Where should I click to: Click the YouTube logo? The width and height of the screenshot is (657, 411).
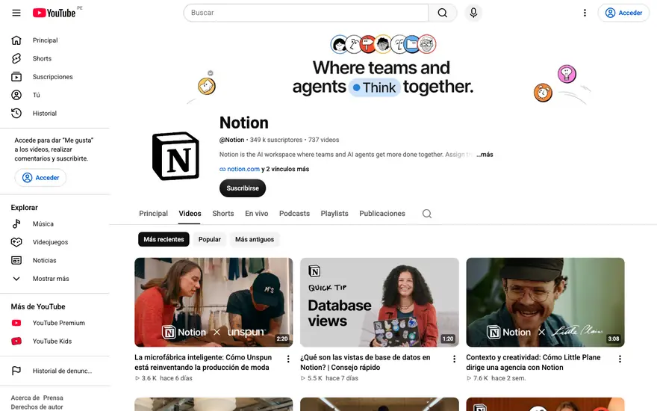point(54,13)
